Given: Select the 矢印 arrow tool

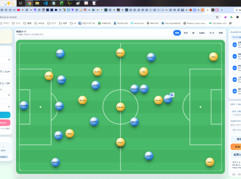Looking at the screenshot, I should coord(186,33).
